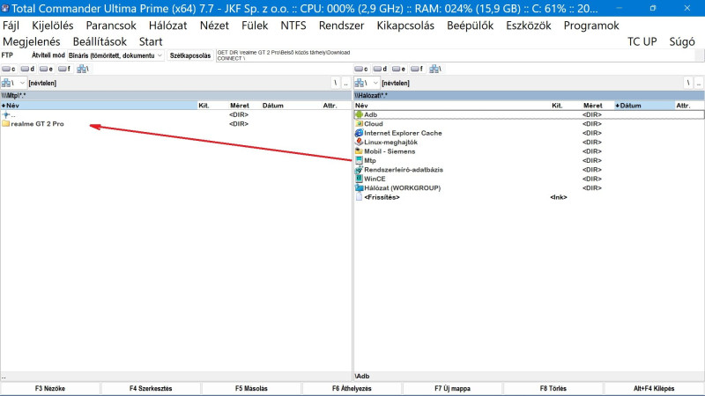This screenshot has height=396, width=705.
Task: Sort right panel by Dátum column
Action: (x=644, y=106)
